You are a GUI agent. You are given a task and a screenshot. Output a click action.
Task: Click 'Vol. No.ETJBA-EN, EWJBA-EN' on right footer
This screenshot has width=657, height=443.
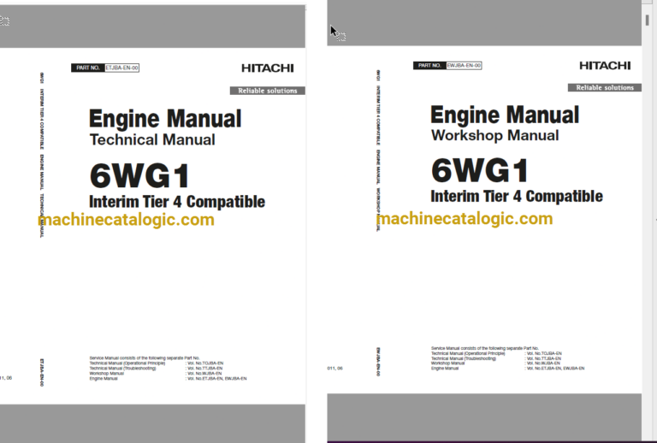tap(555, 369)
